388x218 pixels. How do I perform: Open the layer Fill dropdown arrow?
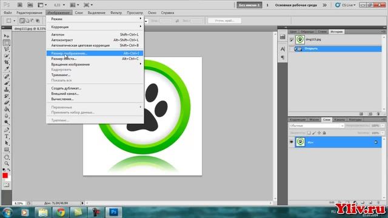[383, 133]
